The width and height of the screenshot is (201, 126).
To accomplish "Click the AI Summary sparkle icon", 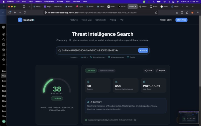I will click(88, 102).
